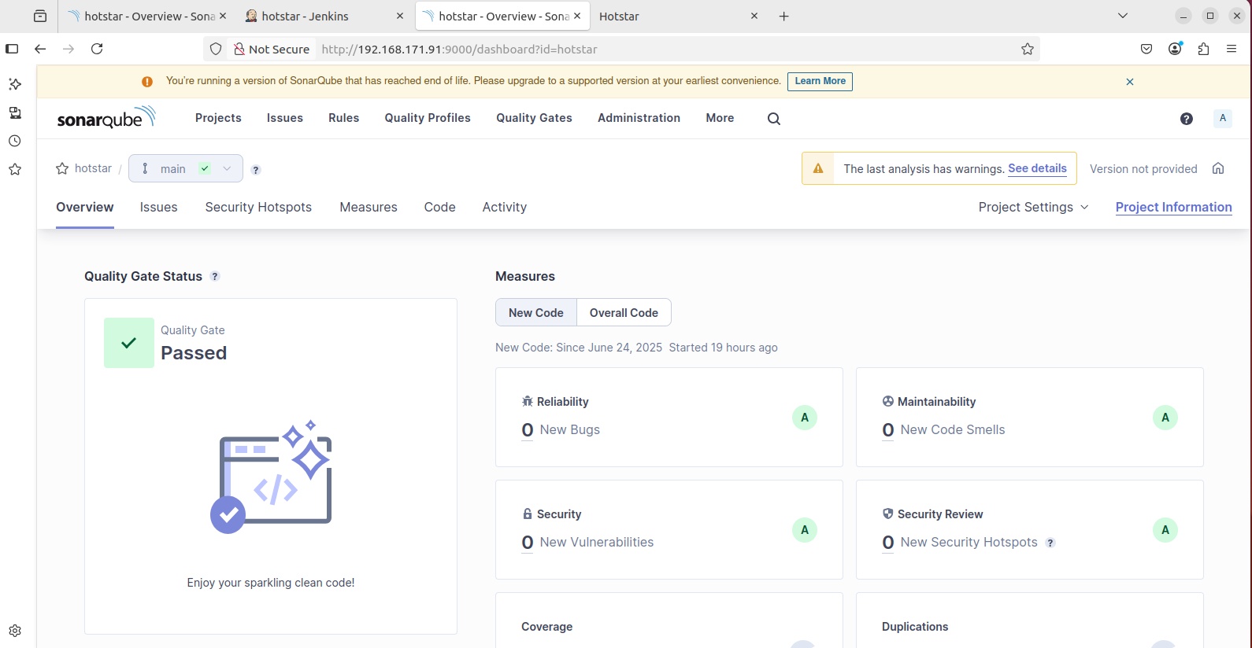Open the user account avatar 'A'

pos(1223,118)
